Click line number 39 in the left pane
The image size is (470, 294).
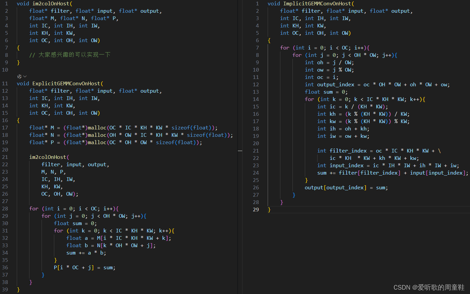[x=5, y=290]
